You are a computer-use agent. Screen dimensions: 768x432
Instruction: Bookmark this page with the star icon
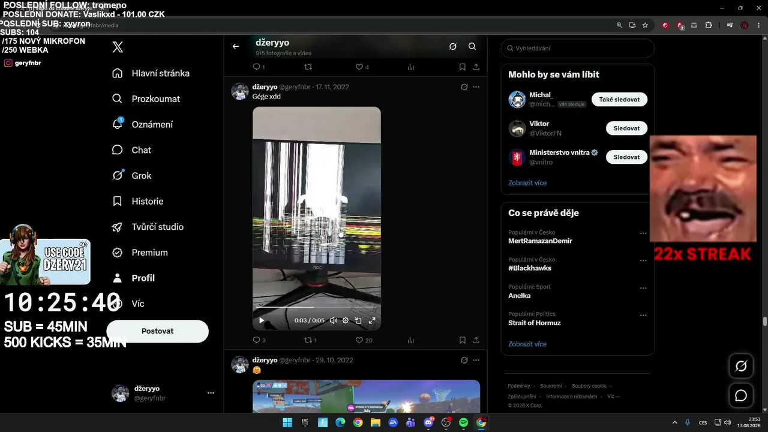pos(645,25)
